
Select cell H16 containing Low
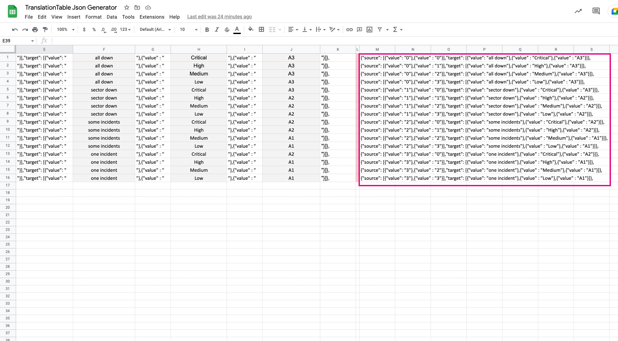pyautogui.click(x=199, y=178)
